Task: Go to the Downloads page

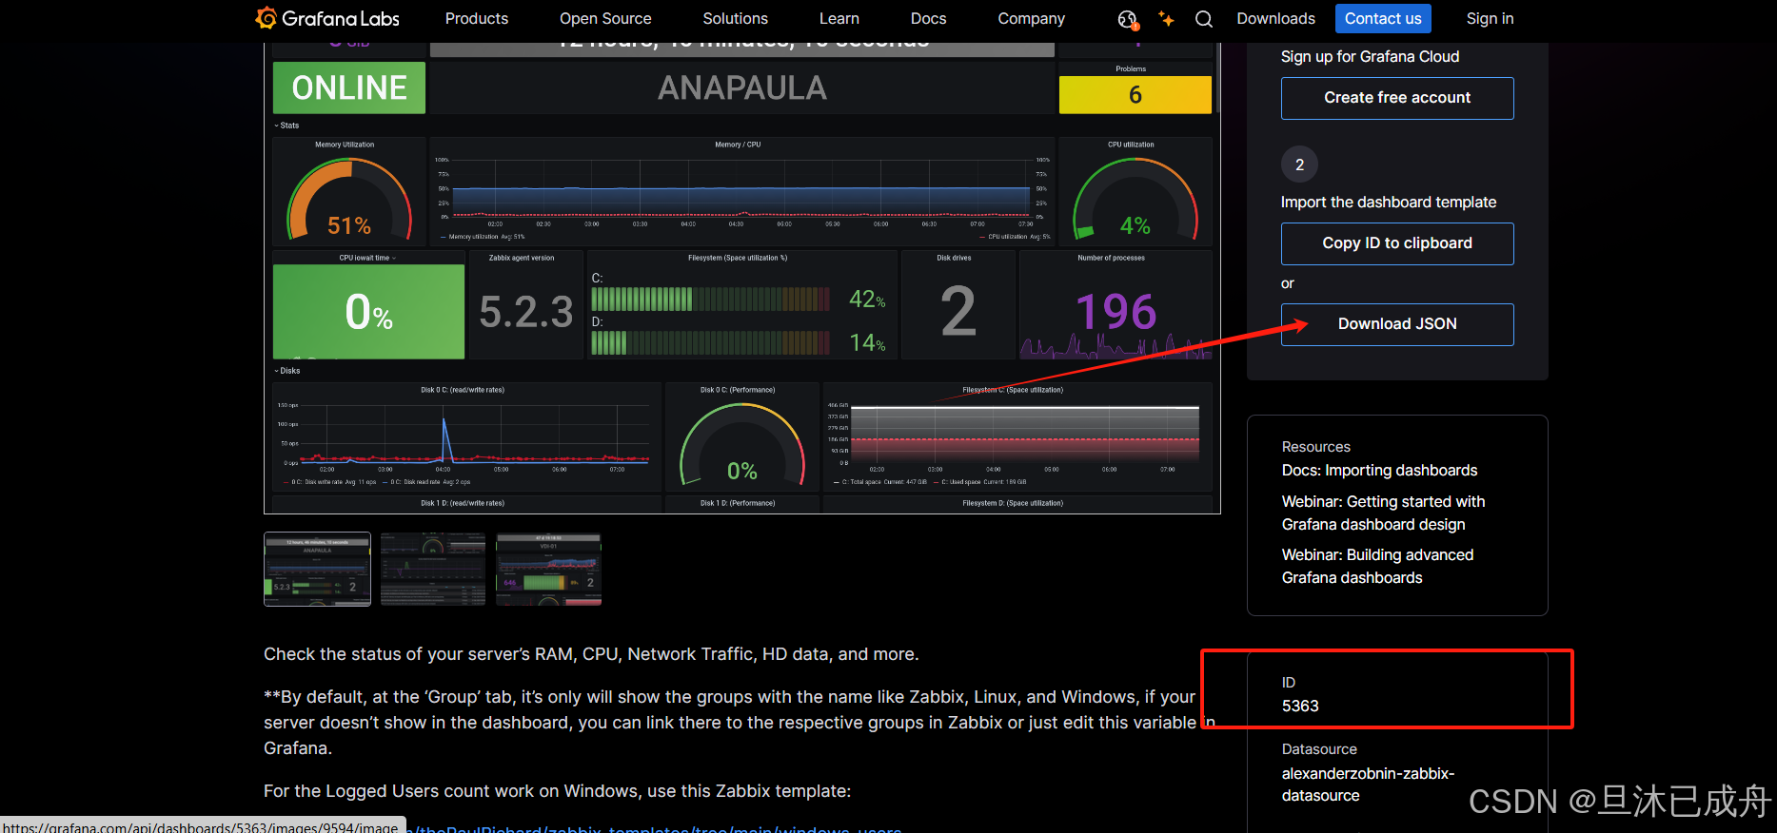Action: (x=1275, y=18)
